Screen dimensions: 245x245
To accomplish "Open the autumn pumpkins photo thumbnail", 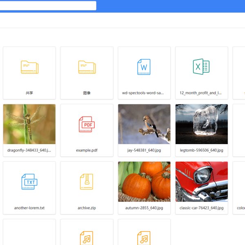I will (x=144, y=182).
